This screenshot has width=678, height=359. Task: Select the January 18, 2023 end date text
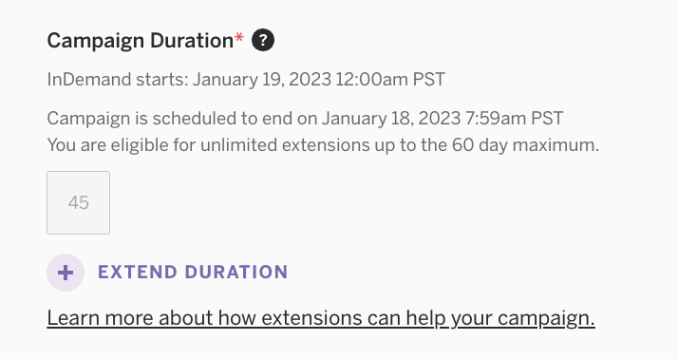pos(391,119)
